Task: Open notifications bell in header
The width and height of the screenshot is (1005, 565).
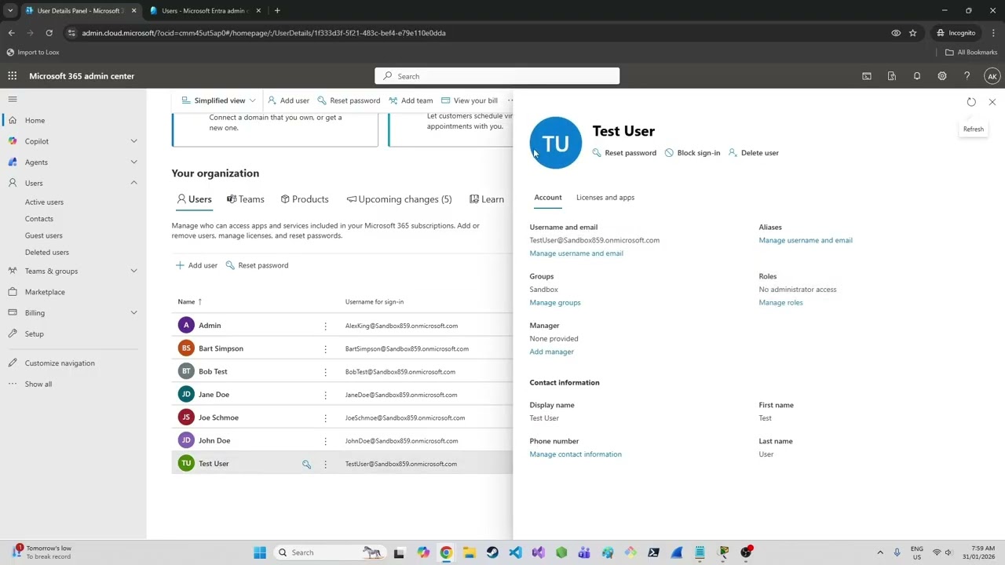Action: (x=917, y=76)
